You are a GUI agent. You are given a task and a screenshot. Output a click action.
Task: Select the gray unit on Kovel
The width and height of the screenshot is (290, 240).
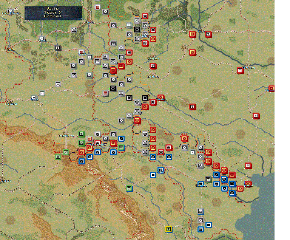click(x=42, y=39)
